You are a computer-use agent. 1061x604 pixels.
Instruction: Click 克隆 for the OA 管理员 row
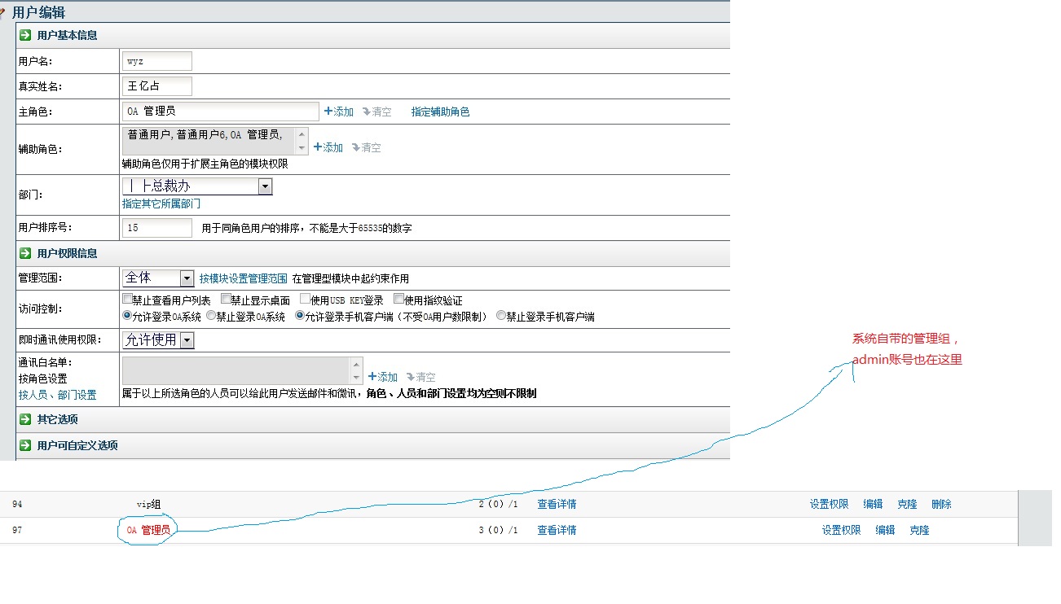[x=919, y=530]
